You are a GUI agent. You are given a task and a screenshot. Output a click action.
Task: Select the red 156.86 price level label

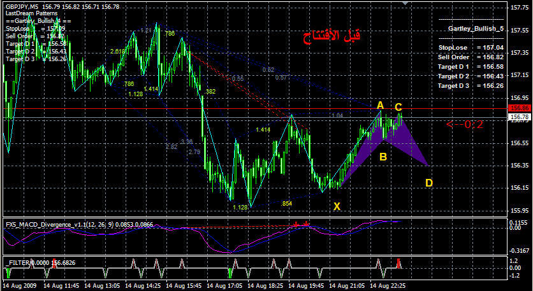[x=520, y=108]
